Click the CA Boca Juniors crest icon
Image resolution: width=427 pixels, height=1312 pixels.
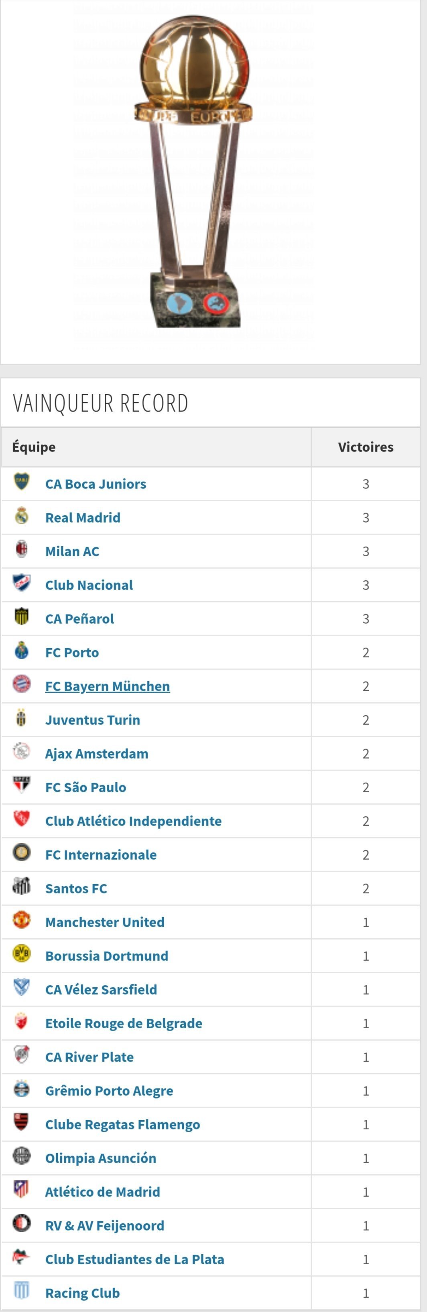coord(21,482)
